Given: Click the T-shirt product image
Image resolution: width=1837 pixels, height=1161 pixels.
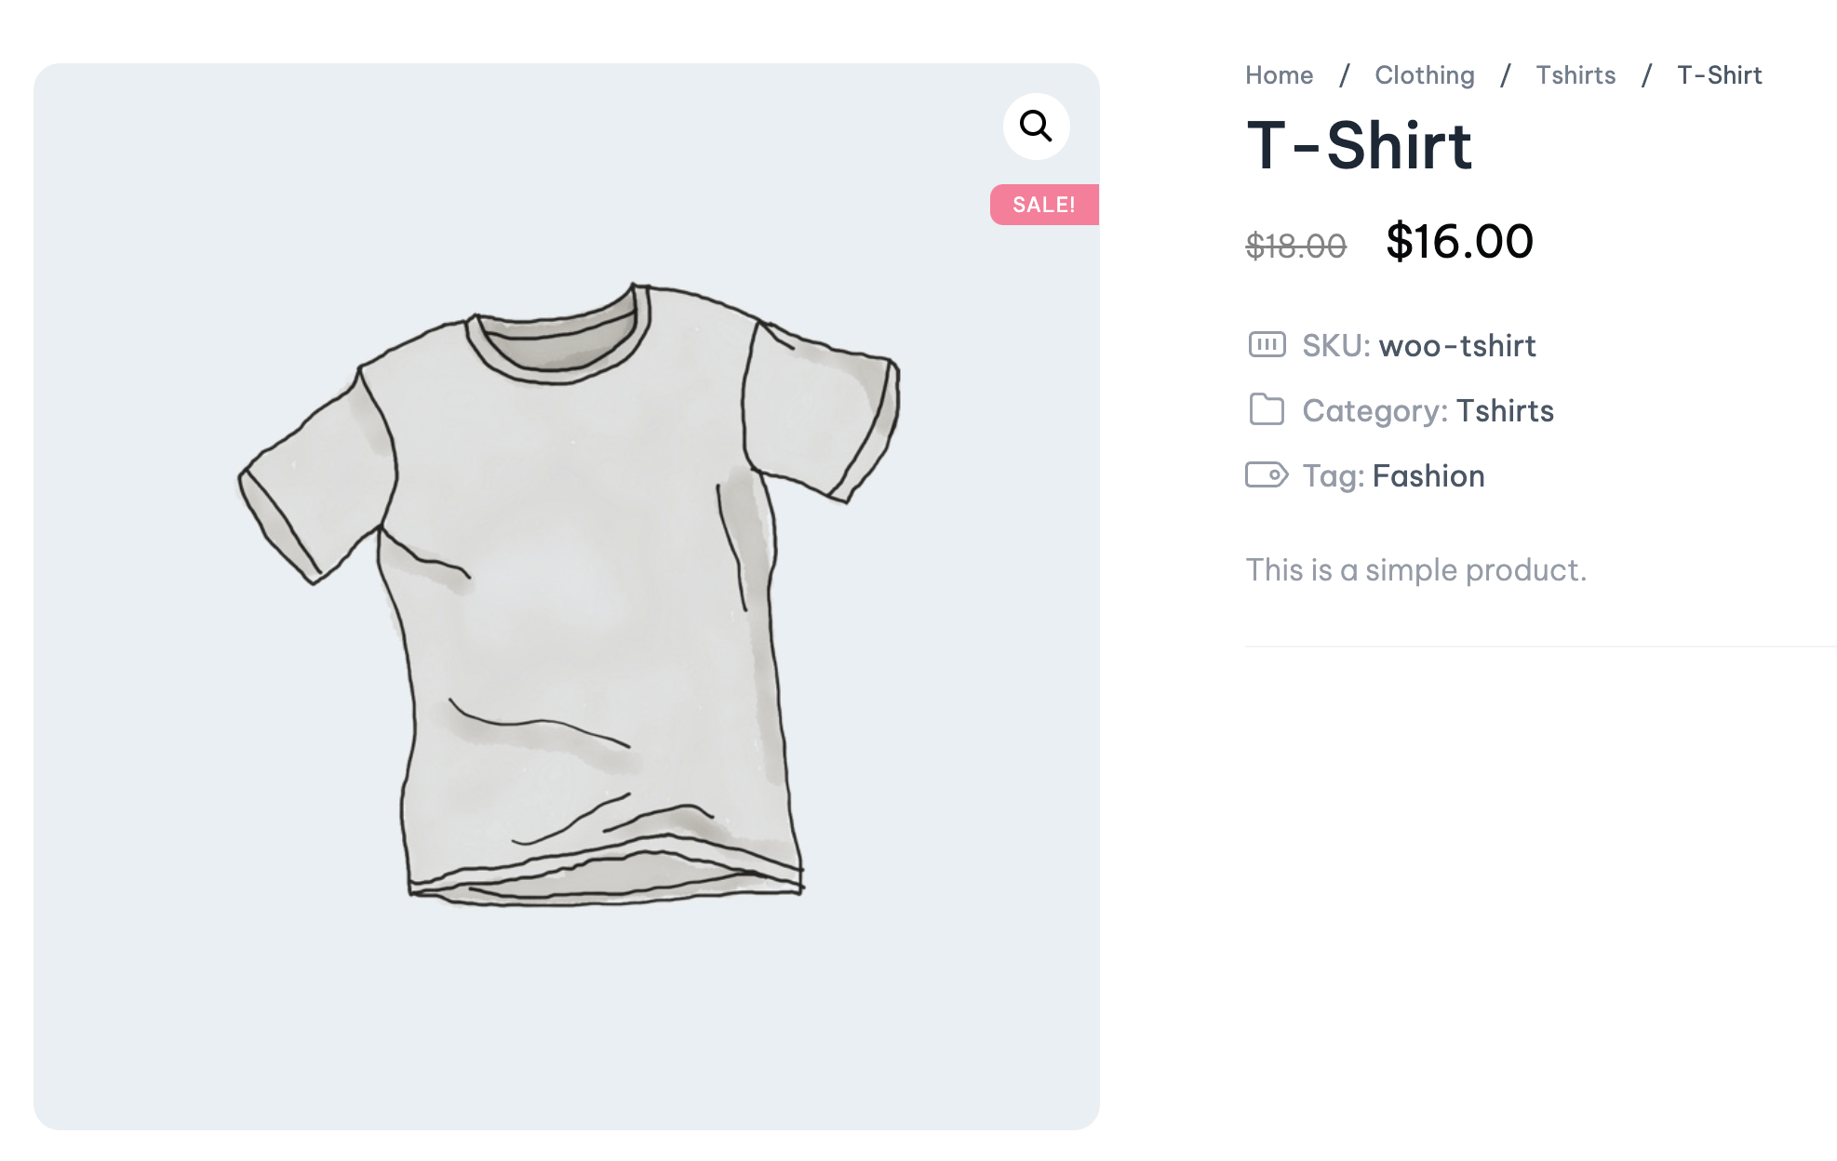Looking at the screenshot, I should tap(568, 595).
